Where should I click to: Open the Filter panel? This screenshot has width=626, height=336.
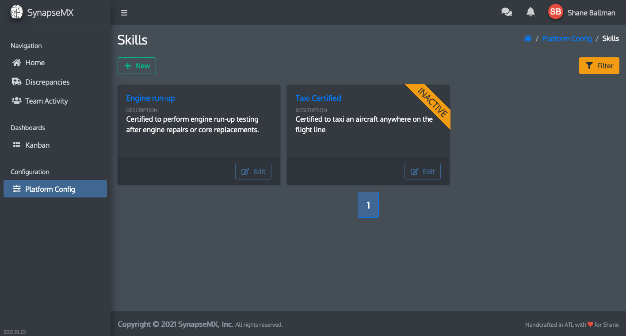(x=599, y=66)
